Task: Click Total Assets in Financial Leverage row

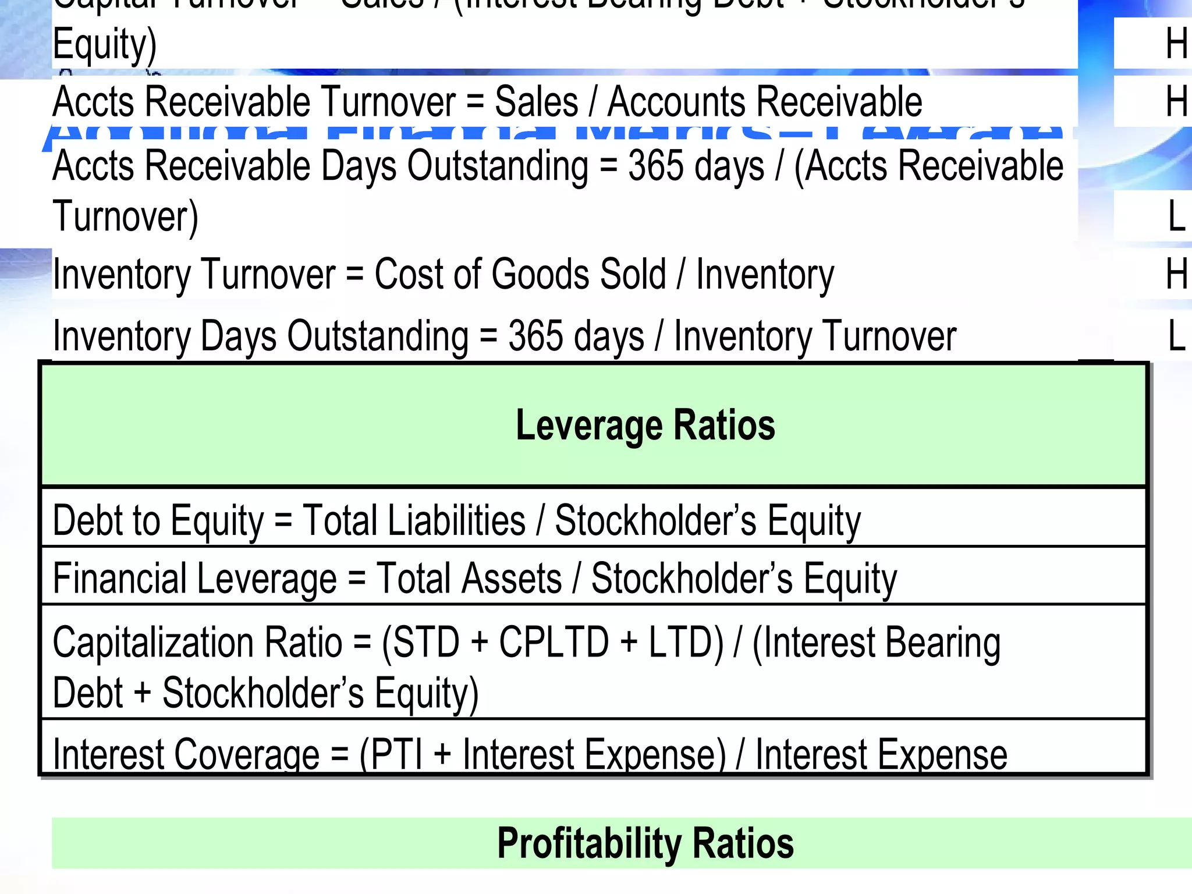Action: coord(469,578)
